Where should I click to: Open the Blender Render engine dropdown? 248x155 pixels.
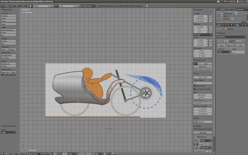click(x=89, y=6)
